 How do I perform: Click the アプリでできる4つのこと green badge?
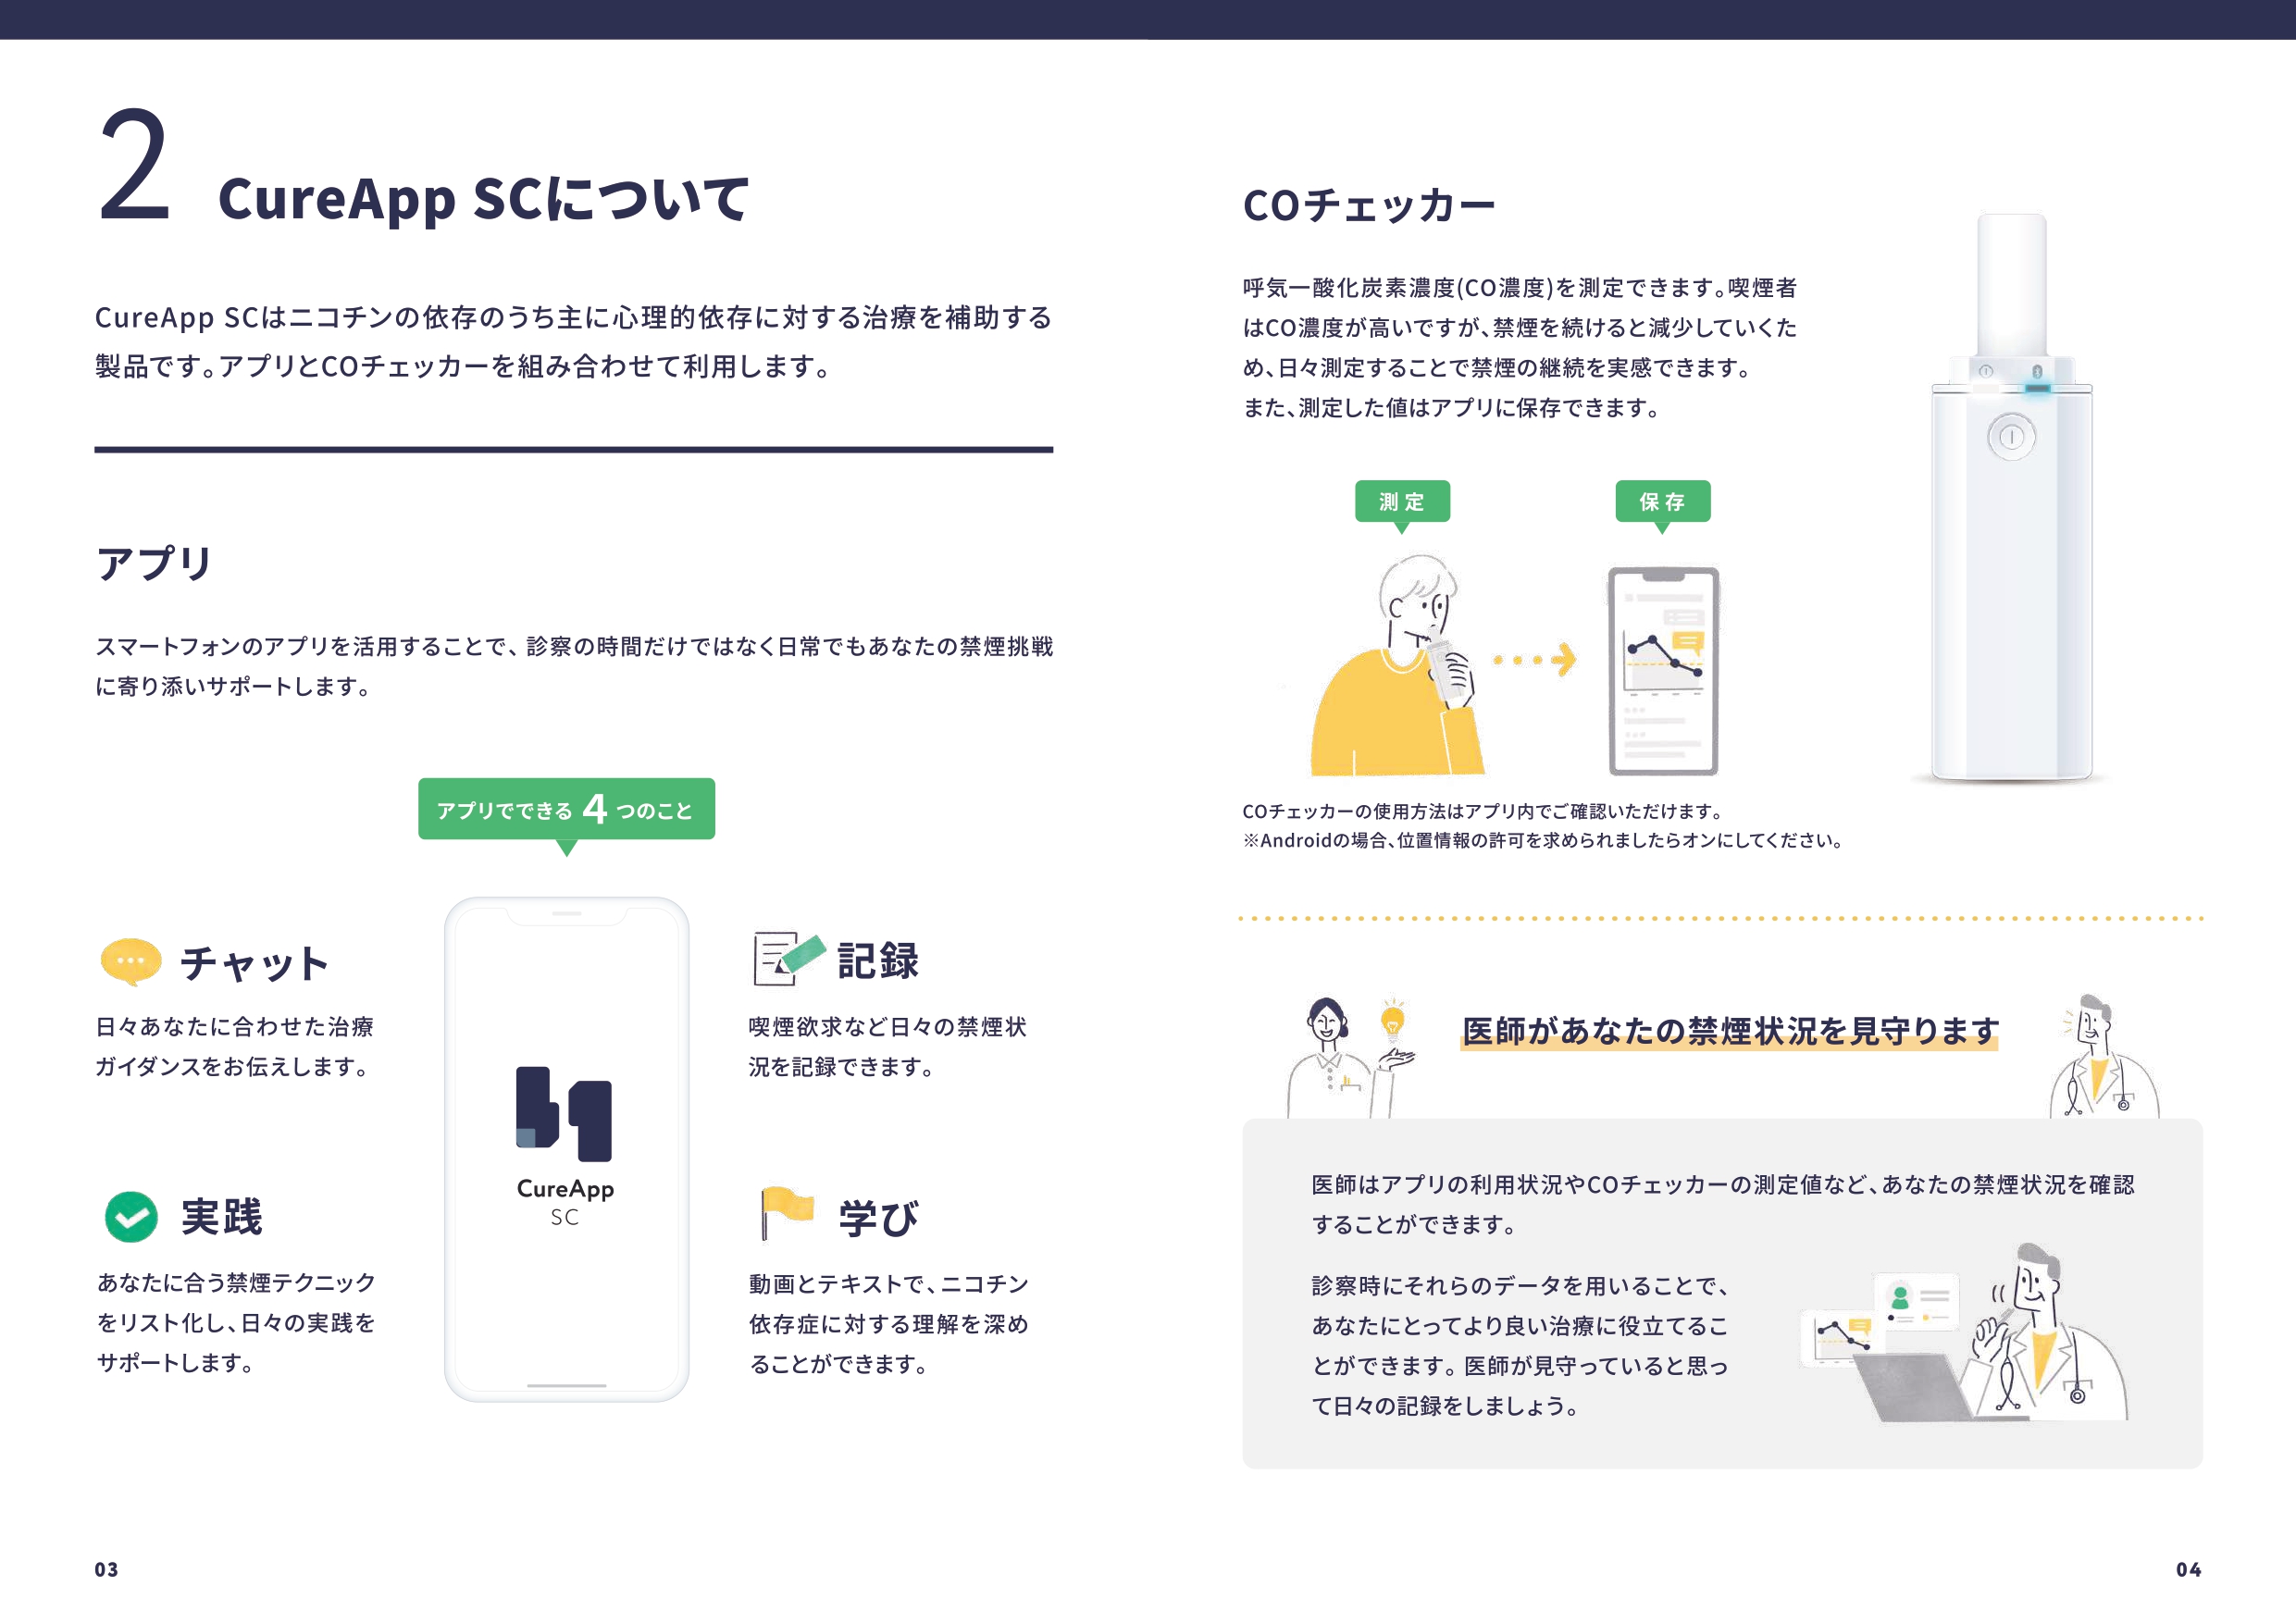566,809
